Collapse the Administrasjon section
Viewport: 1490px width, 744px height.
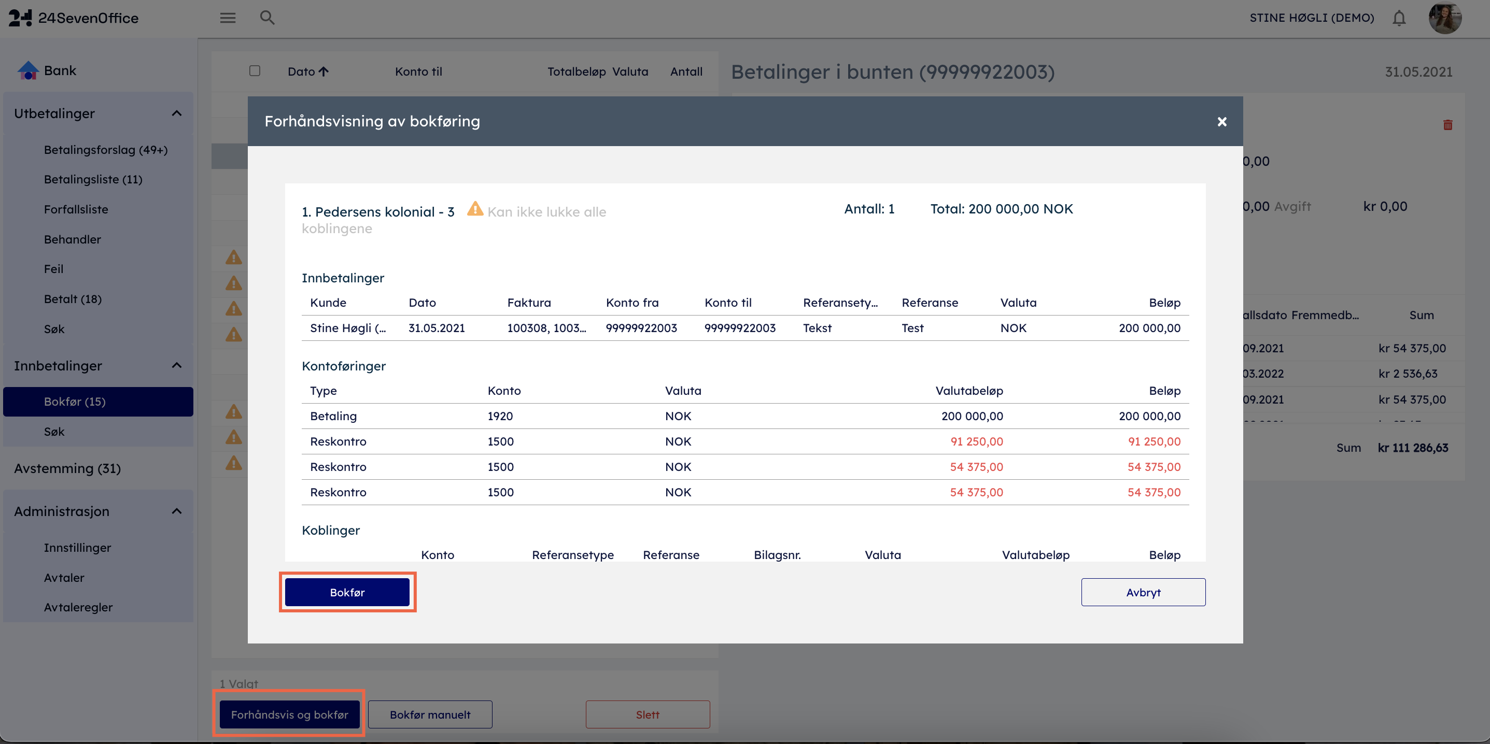[x=176, y=511]
